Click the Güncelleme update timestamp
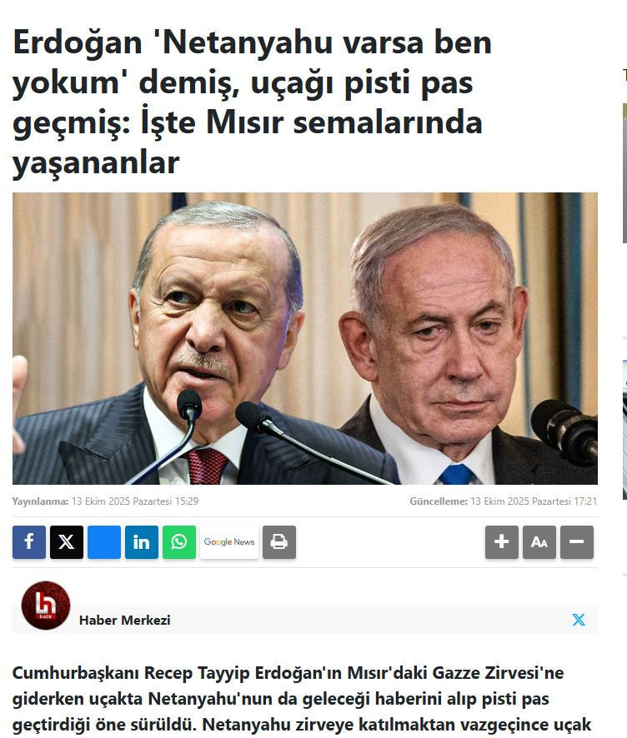This screenshot has height=738, width=627. coord(503,501)
